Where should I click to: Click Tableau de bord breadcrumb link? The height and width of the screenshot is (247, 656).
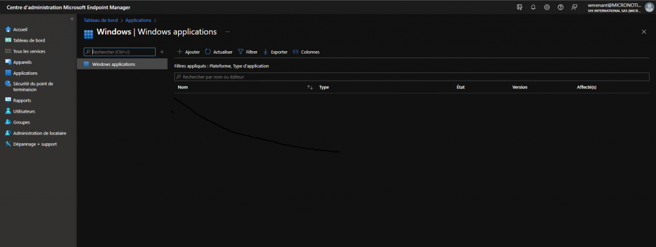click(x=101, y=20)
